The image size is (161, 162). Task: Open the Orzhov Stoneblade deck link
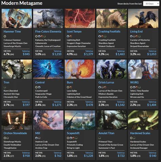point(15,133)
